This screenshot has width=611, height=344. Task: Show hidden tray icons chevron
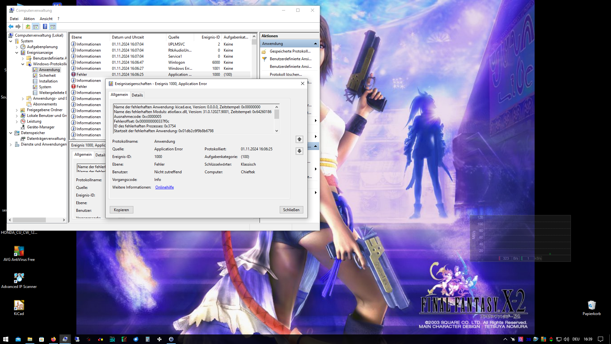click(x=505, y=339)
